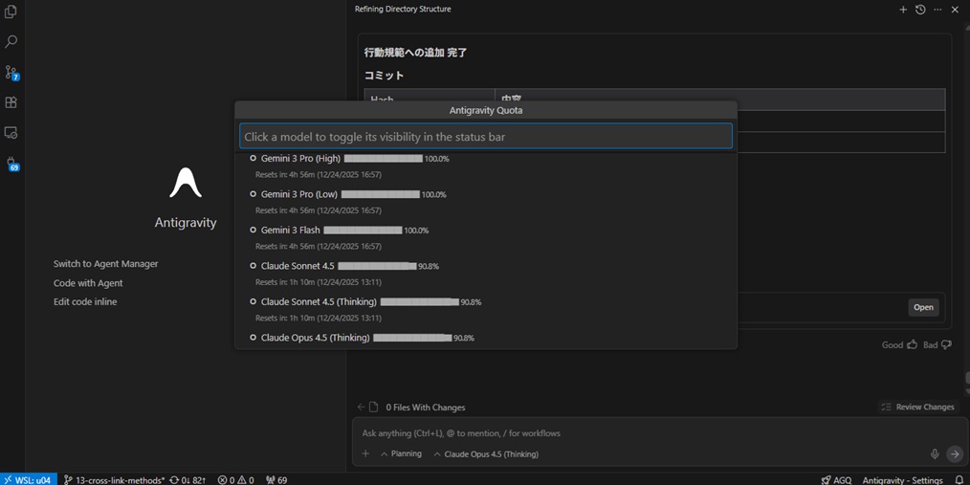
Task: Open the notifications bell in the status bar
Action: (959, 479)
